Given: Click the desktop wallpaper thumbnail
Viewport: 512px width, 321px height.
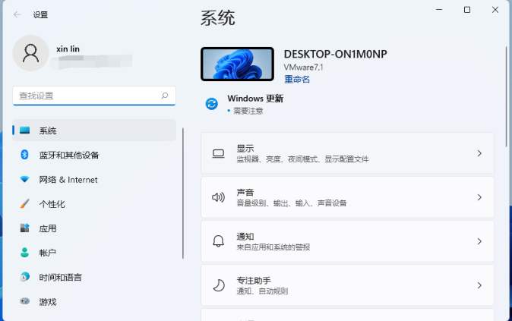Looking at the screenshot, I should click(x=237, y=64).
